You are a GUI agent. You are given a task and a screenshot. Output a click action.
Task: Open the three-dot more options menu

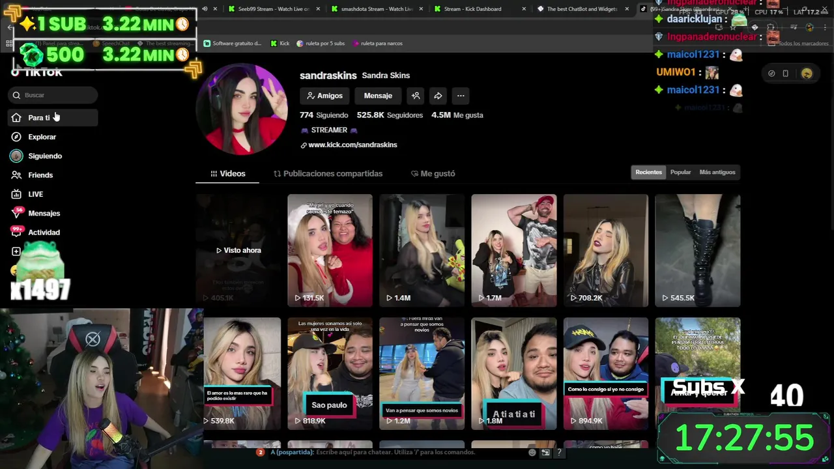click(x=461, y=96)
